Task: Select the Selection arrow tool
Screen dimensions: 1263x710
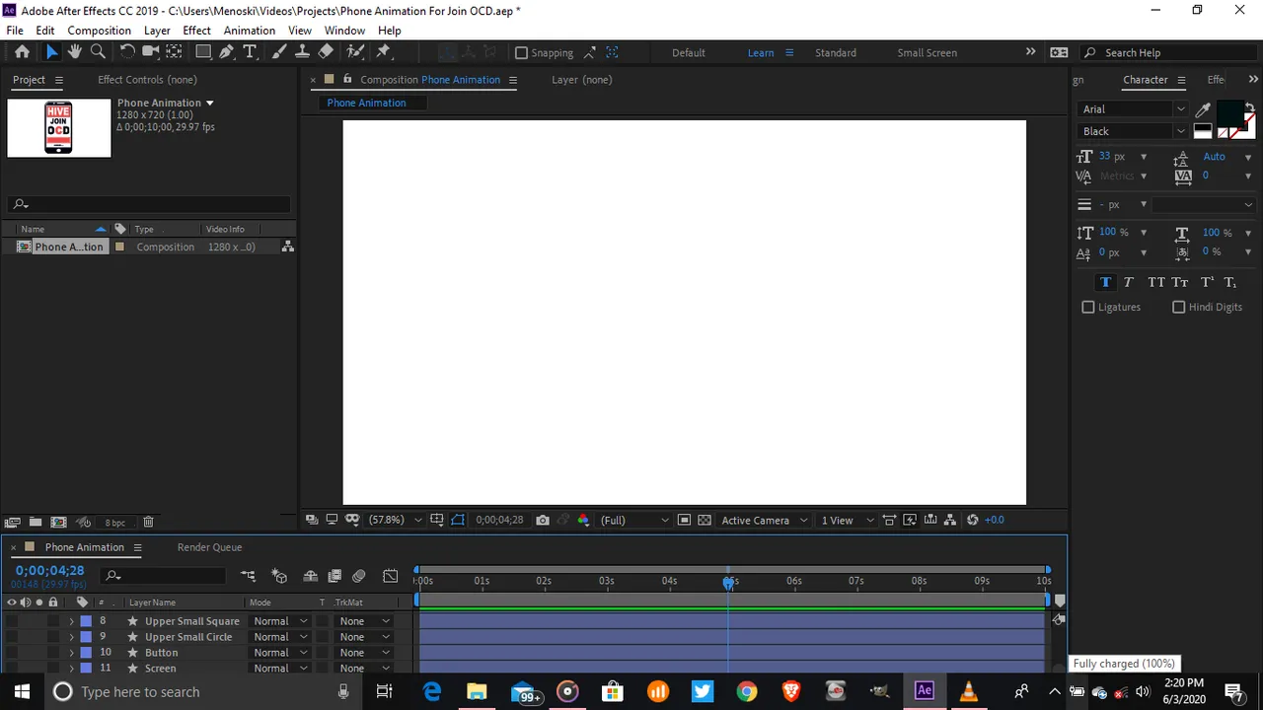Action: pyautogui.click(x=52, y=52)
